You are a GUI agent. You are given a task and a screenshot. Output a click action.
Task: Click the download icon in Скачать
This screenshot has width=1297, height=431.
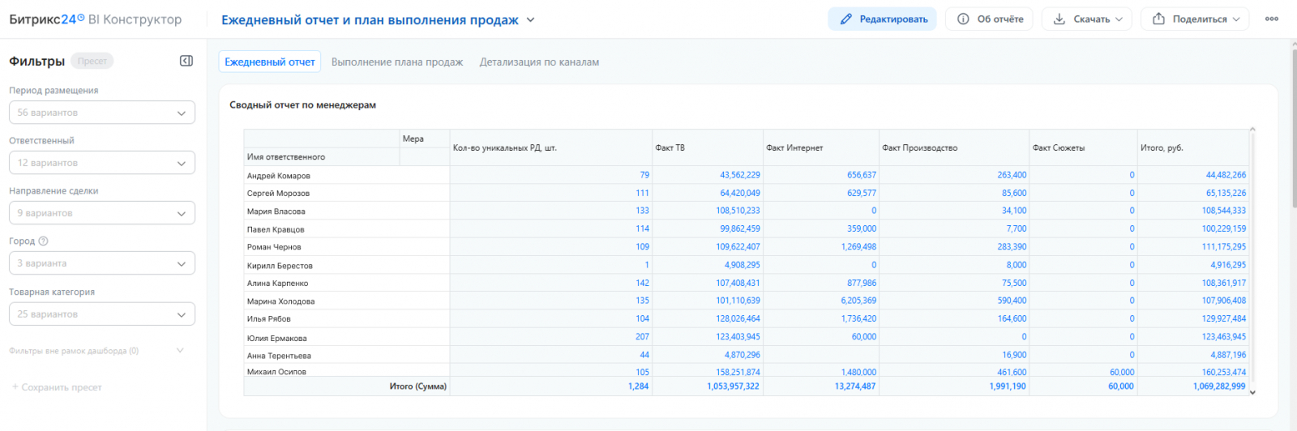click(x=1059, y=19)
